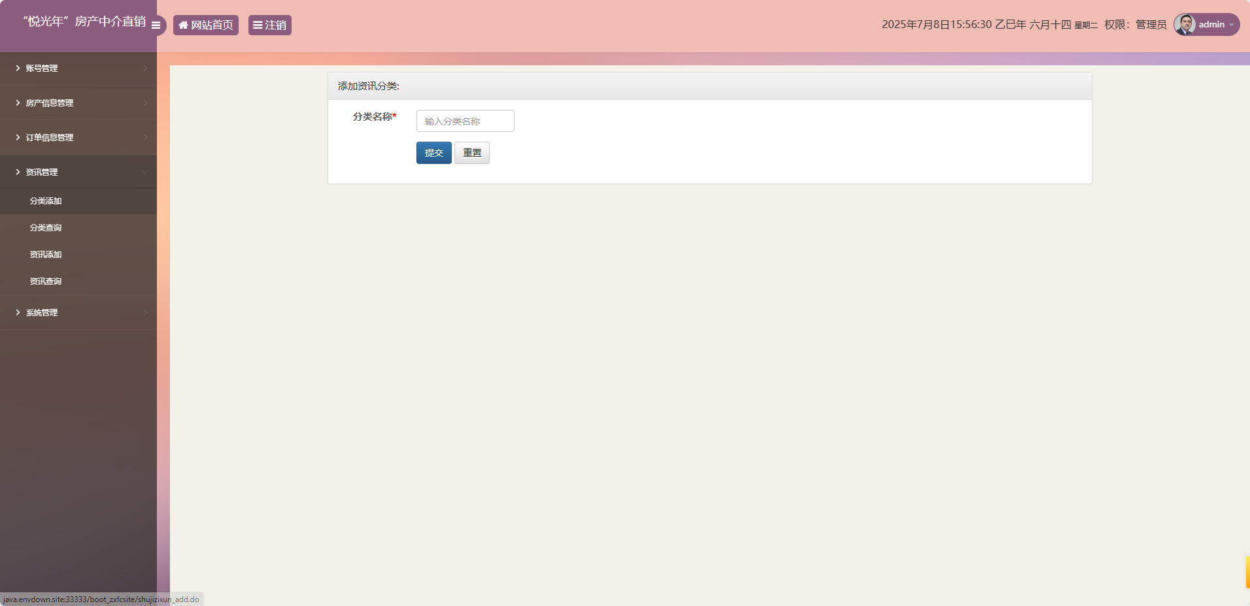Click the 重置 reset button
Viewport: 1250px width, 606px height.
(x=472, y=153)
